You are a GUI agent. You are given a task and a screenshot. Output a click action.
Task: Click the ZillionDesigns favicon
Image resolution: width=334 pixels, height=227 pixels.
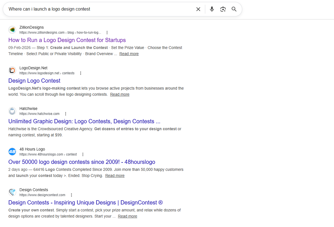pyautogui.click(x=12, y=30)
